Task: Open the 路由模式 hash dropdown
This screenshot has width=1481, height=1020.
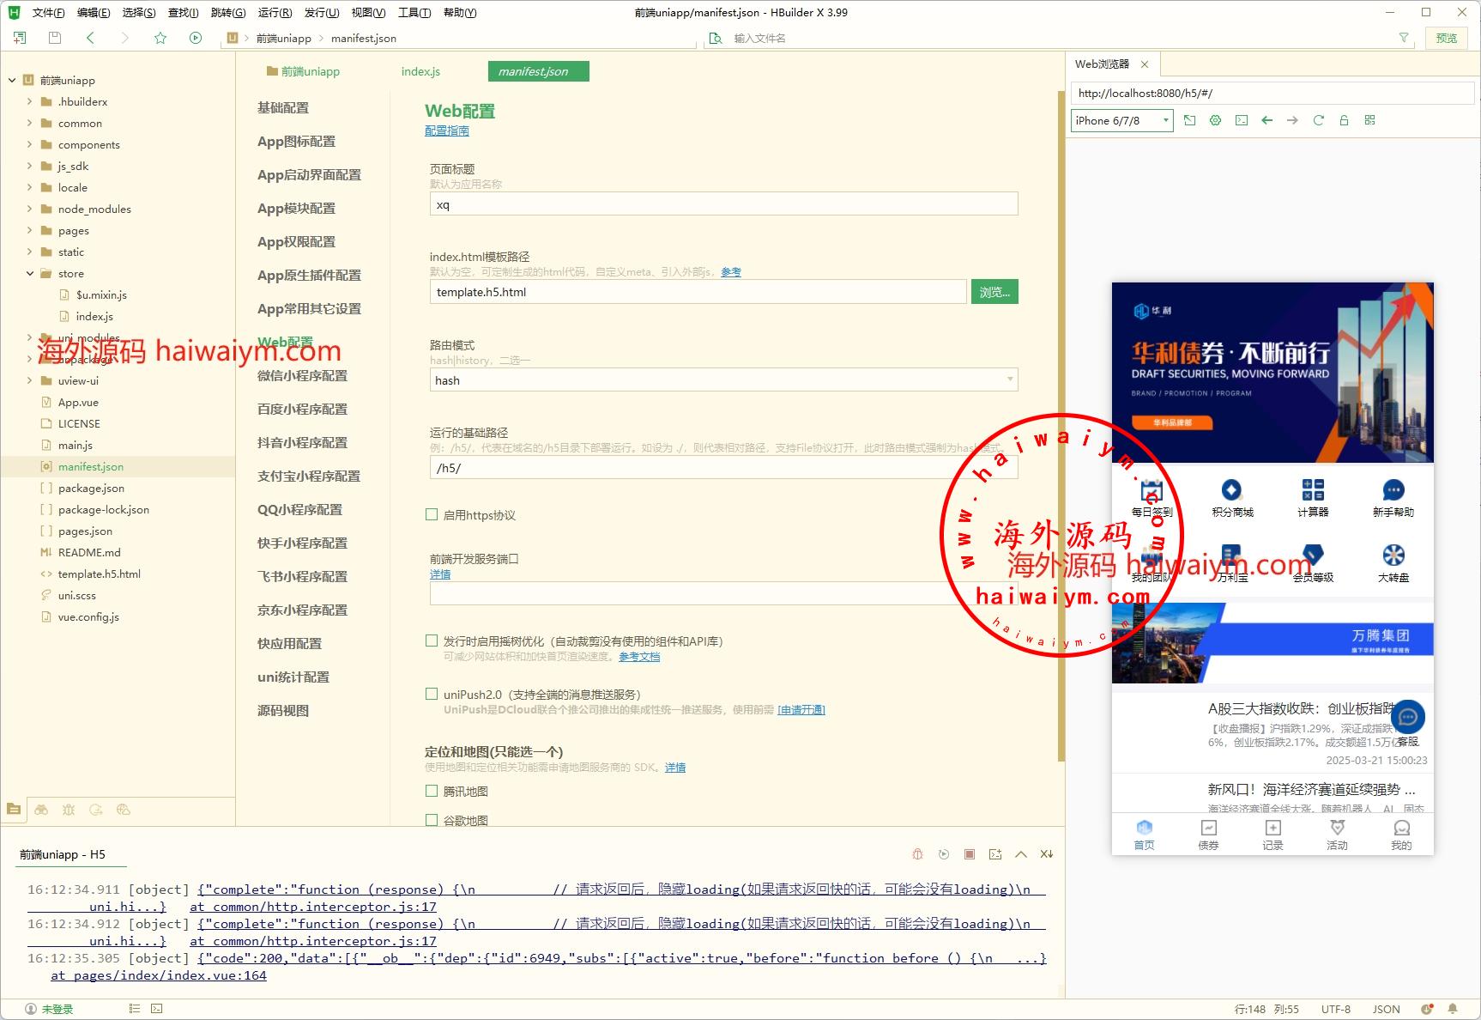Action: 722,380
